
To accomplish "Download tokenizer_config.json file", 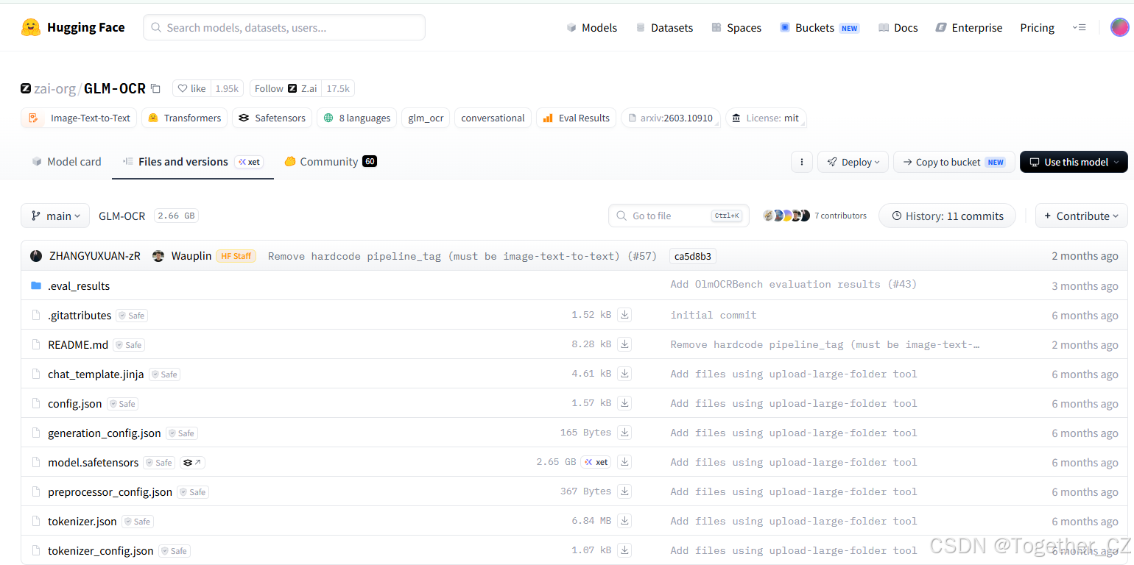I will pyautogui.click(x=624, y=550).
